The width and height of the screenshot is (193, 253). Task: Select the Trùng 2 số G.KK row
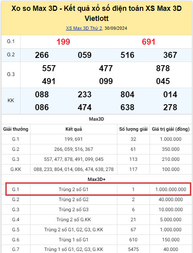(x=97, y=220)
